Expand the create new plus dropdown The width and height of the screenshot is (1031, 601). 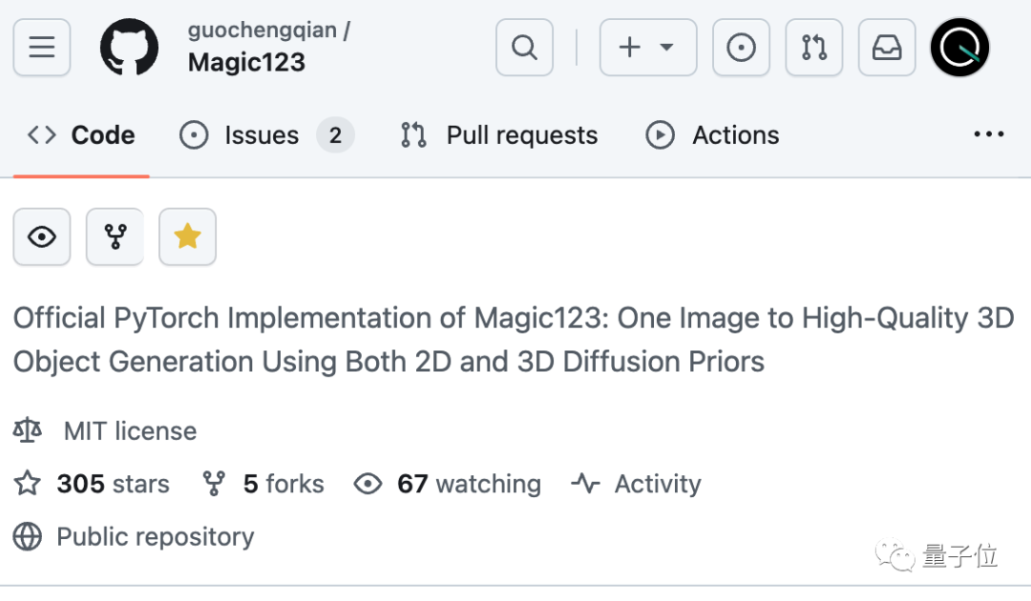(x=647, y=47)
